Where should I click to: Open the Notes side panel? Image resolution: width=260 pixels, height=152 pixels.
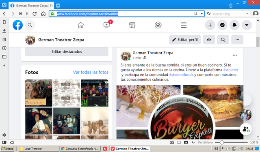click(4, 39)
